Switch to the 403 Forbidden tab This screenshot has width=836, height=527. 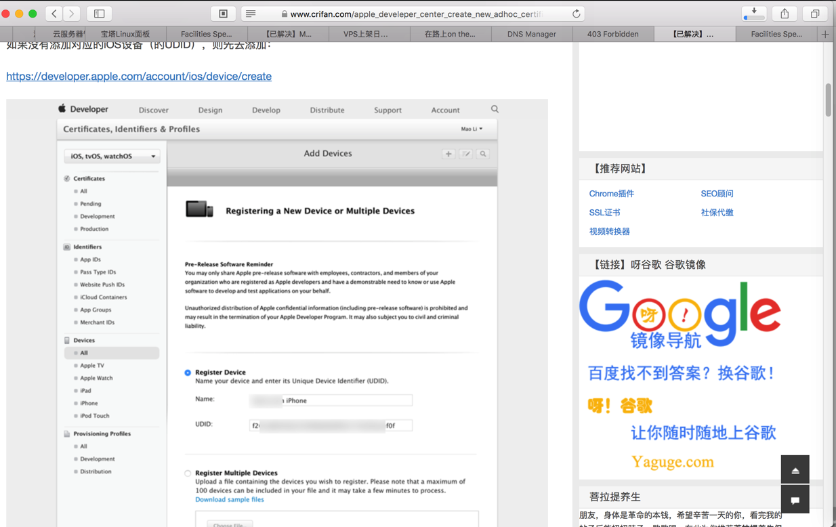point(613,34)
